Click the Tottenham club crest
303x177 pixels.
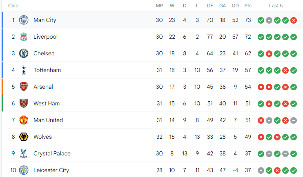pyautogui.click(x=23, y=70)
